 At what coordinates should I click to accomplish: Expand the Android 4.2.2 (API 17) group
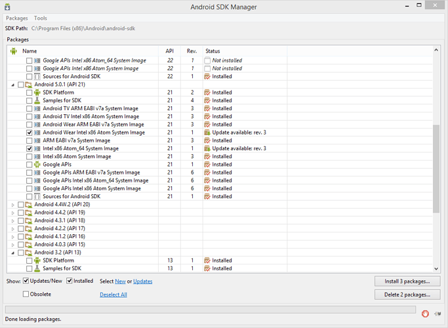pyautogui.click(x=13, y=228)
